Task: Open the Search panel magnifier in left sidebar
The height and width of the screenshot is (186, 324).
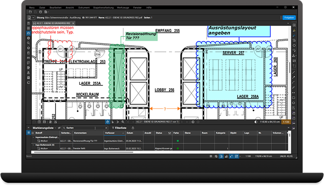Action: click(x=28, y=43)
